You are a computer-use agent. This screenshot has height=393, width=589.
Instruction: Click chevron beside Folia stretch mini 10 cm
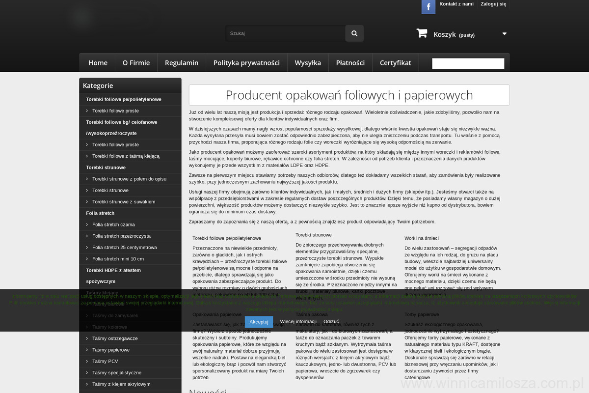pos(87,259)
